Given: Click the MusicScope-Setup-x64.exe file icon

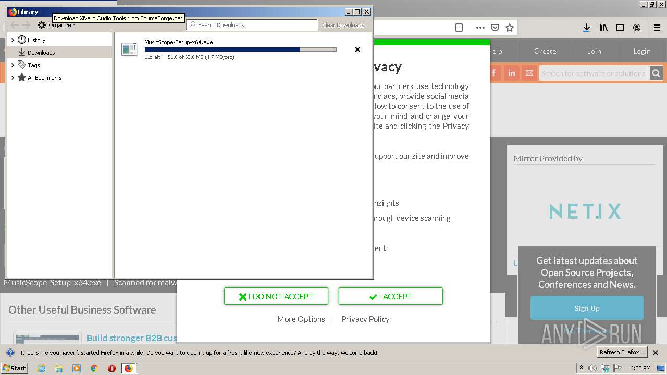Looking at the screenshot, I should [129, 49].
